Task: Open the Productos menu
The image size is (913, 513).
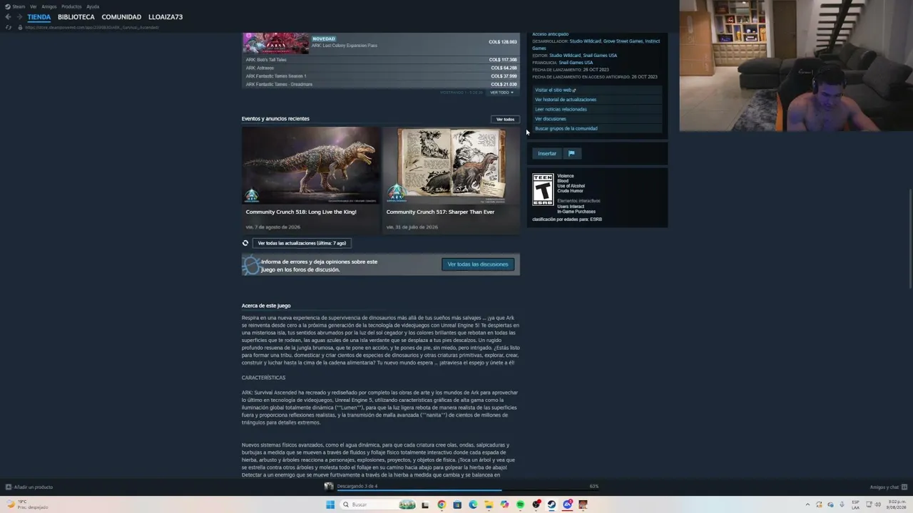Action: pos(71,6)
